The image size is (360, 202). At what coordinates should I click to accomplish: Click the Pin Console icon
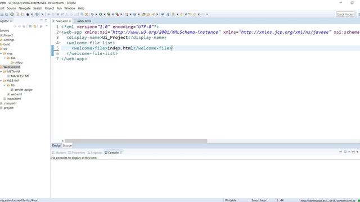340,152
